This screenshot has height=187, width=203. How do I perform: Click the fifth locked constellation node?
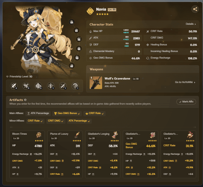77,58
